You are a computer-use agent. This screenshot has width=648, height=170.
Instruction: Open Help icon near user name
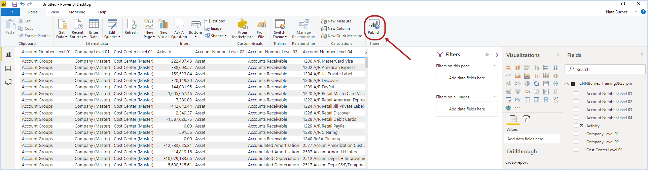[x=643, y=12]
